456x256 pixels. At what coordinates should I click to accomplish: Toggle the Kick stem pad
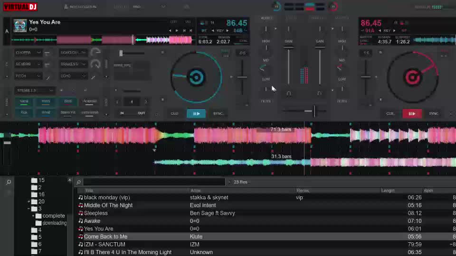pos(24,113)
